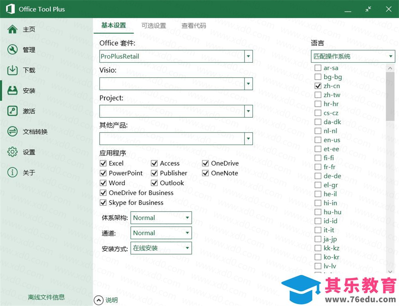Open the Project product dropdown
Screen dimensions: 399x306
click(x=248, y=111)
